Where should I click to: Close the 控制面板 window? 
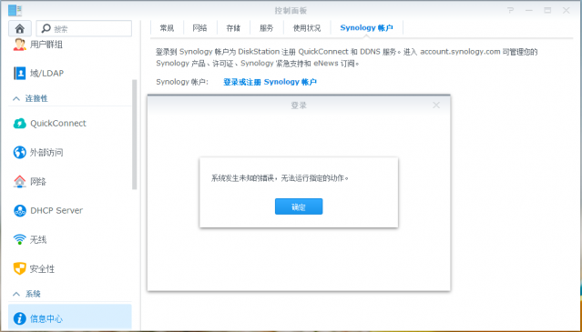click(566, 10)
